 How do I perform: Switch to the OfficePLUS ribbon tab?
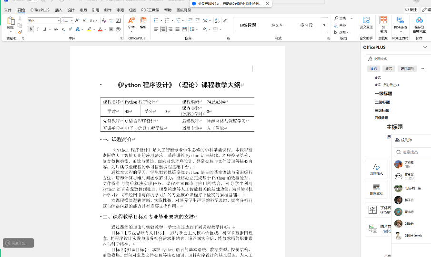pos(40,10)
